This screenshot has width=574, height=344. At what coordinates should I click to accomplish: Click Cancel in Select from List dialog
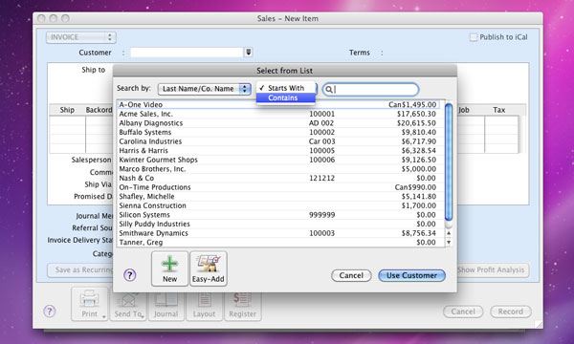pyautogui.click(x=351, y=275)
